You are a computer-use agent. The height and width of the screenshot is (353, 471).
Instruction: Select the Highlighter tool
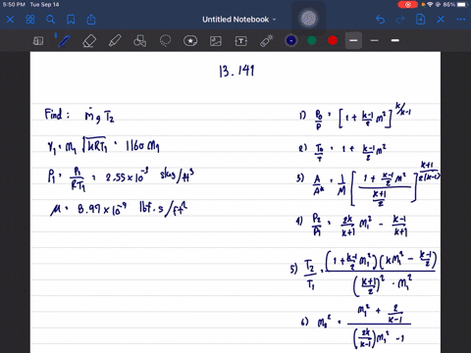[x=115, y=41]
